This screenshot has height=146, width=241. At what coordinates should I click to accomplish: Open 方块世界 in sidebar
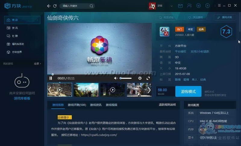[x=14, y=52]
